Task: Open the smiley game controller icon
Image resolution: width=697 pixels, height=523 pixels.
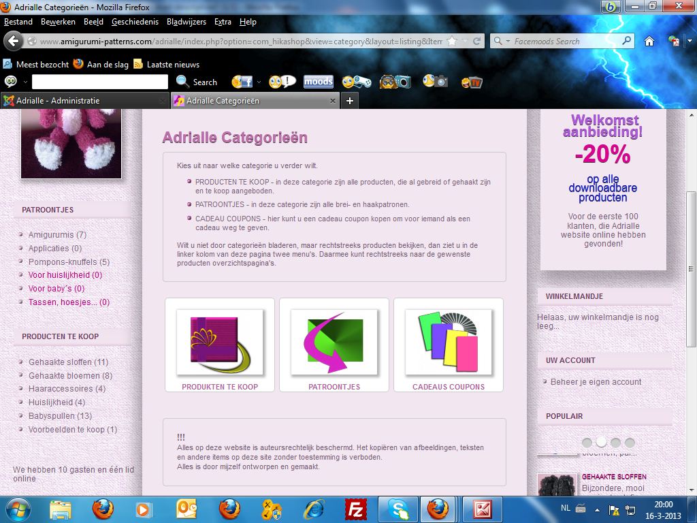Action: [356, 82]
